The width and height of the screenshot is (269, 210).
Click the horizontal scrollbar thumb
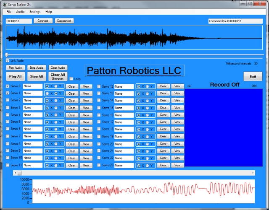pyautogui.click(x=20, y=173)
